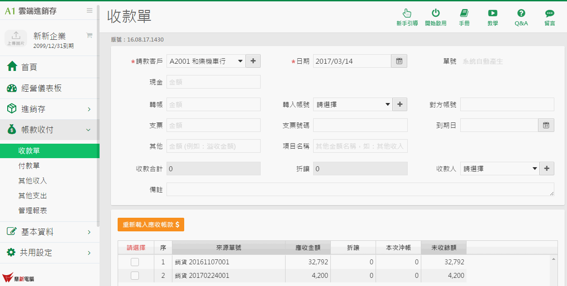Click the 應收金額 column header
The image size is (567, 286).
coord(308,248)
